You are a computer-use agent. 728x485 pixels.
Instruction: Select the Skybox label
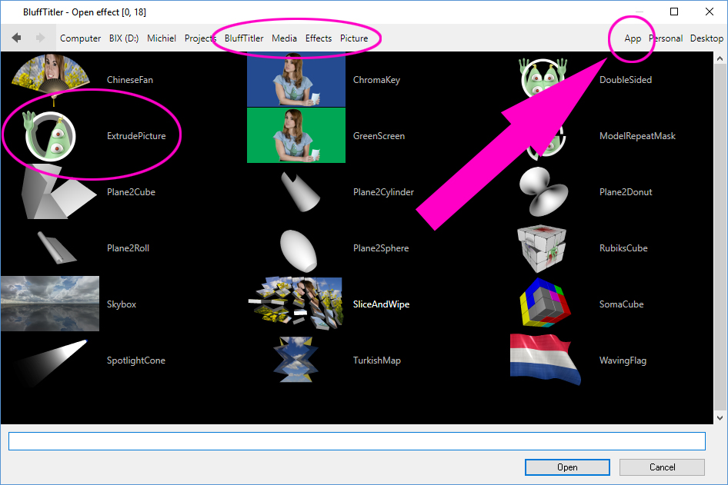point(122,304)
